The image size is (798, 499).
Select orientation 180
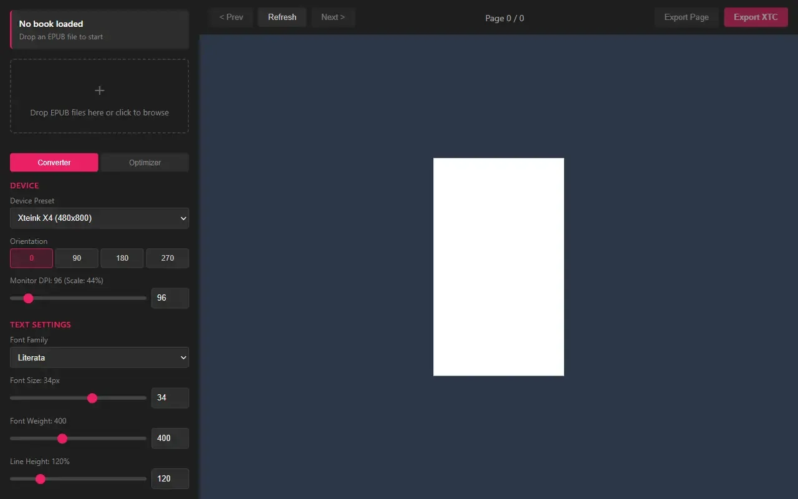coord(122,258)
